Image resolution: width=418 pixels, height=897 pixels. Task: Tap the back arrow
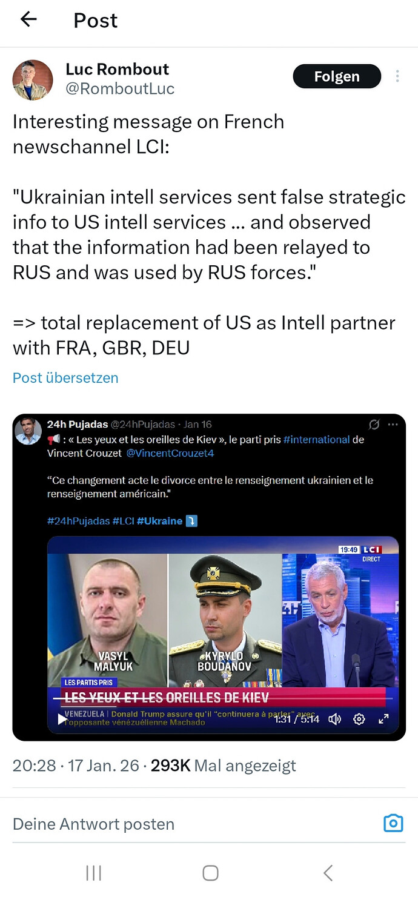pos(28,19)
